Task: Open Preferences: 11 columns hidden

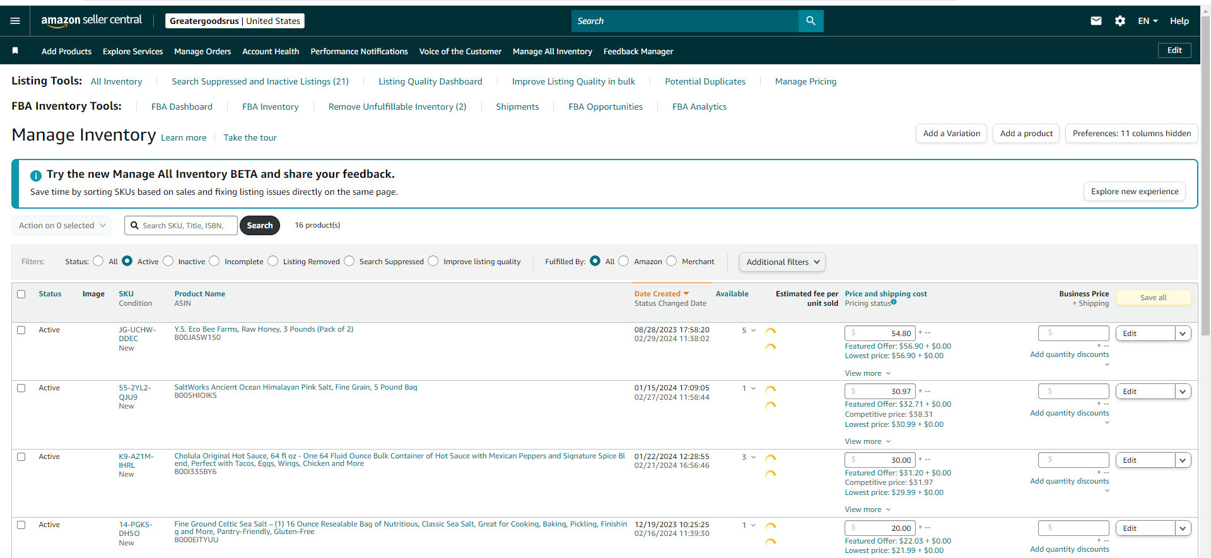Action: tap(1132, 134)
